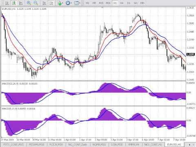Screen dimensions: 196x147
Task: Open the FSTX_CONT,M15 chart tab
Action: click(13, 145)
